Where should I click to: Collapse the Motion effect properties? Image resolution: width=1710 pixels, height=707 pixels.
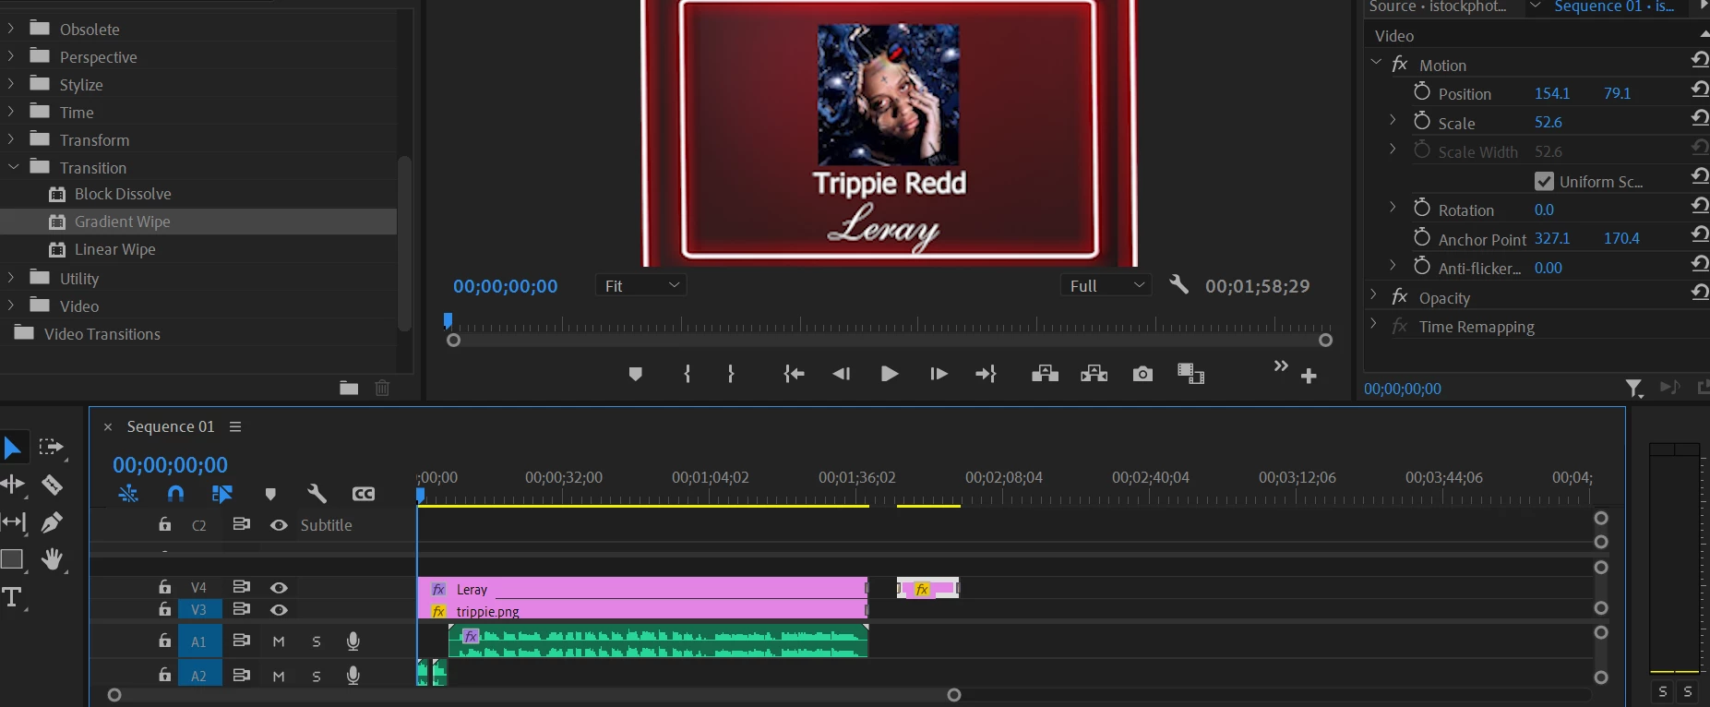(1376, 63)
